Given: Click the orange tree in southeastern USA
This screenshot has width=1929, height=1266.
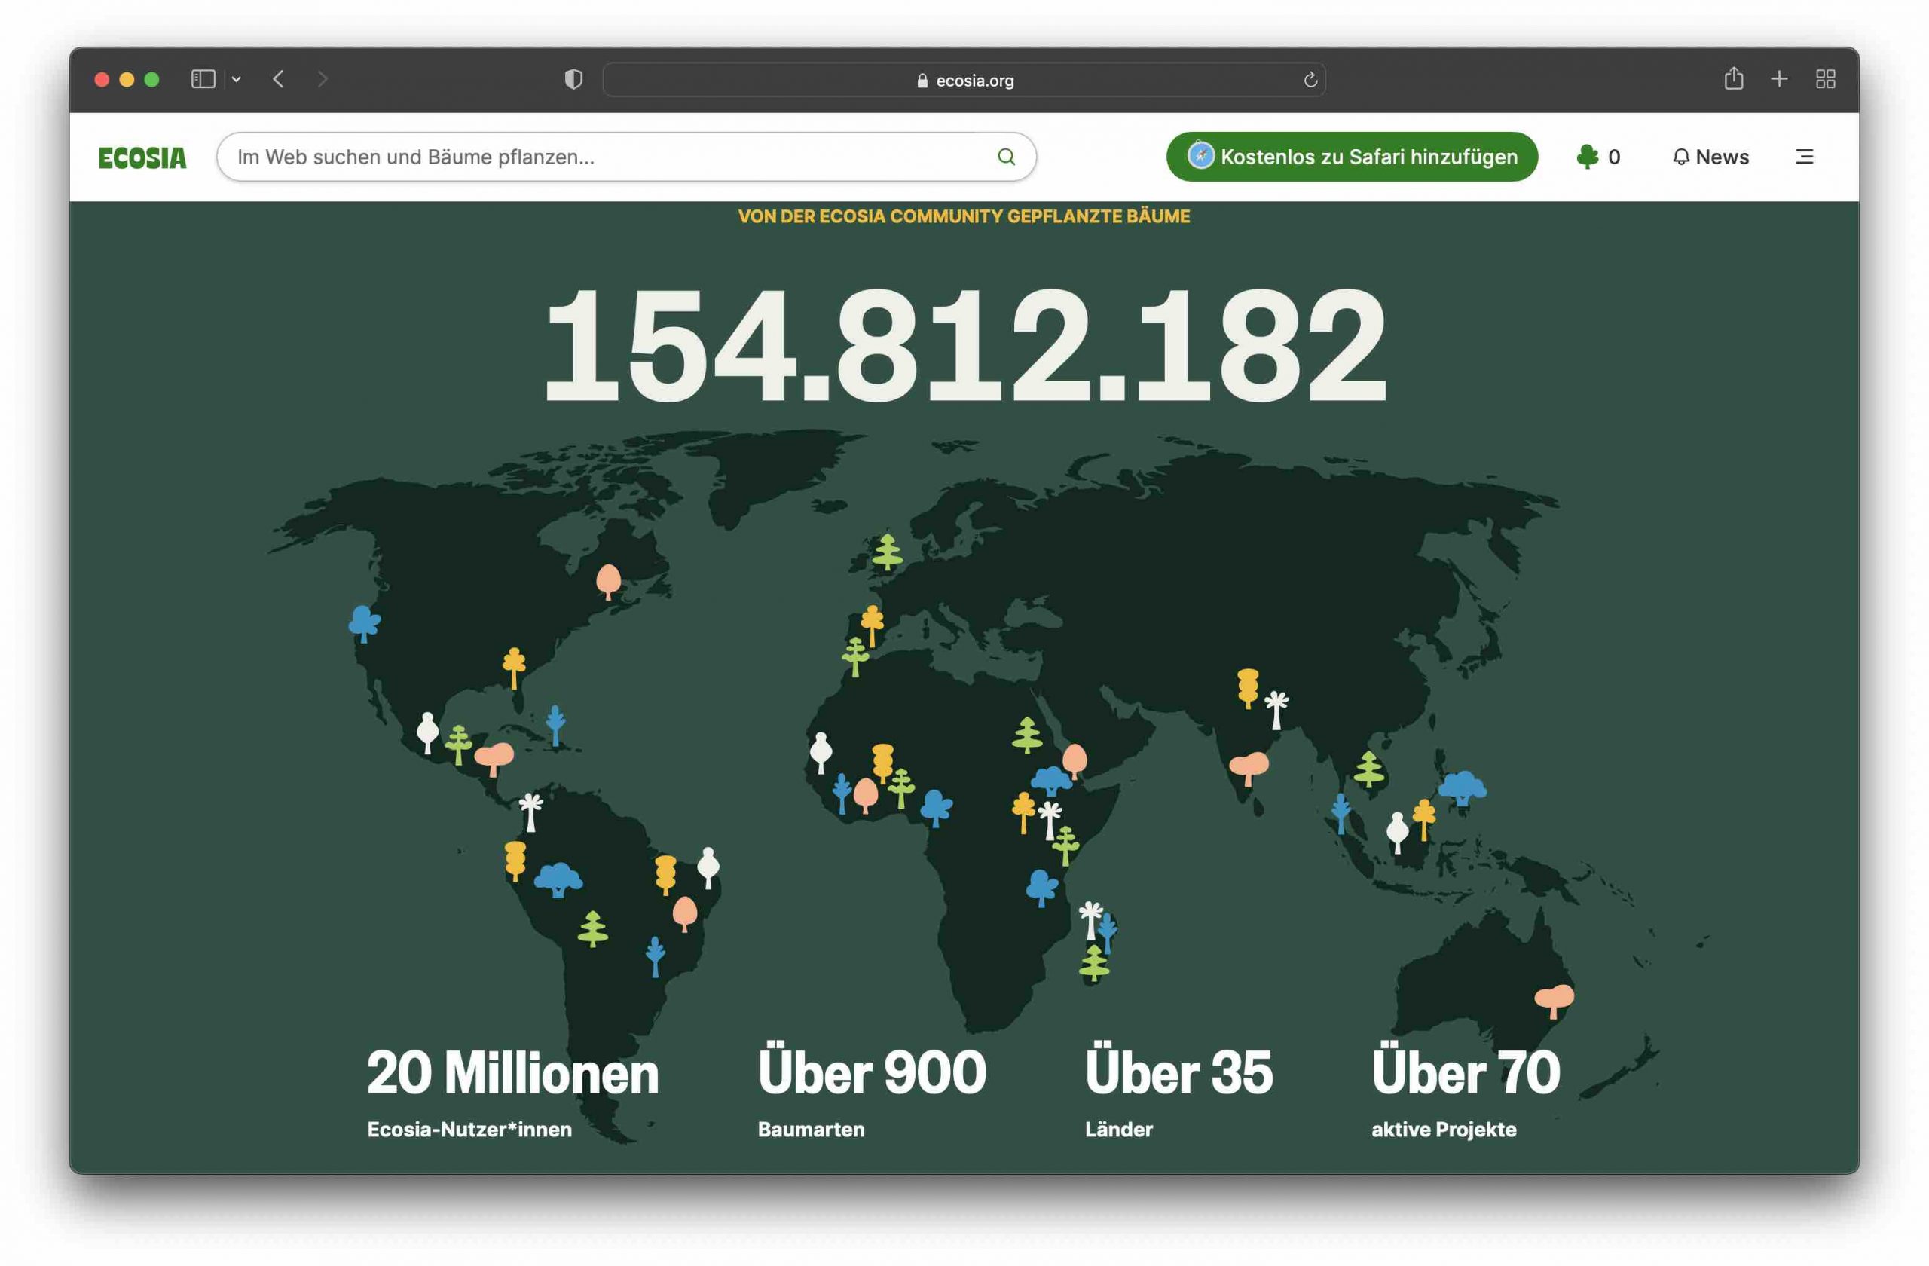Looking at the screenshot, I should click(513, 668).
